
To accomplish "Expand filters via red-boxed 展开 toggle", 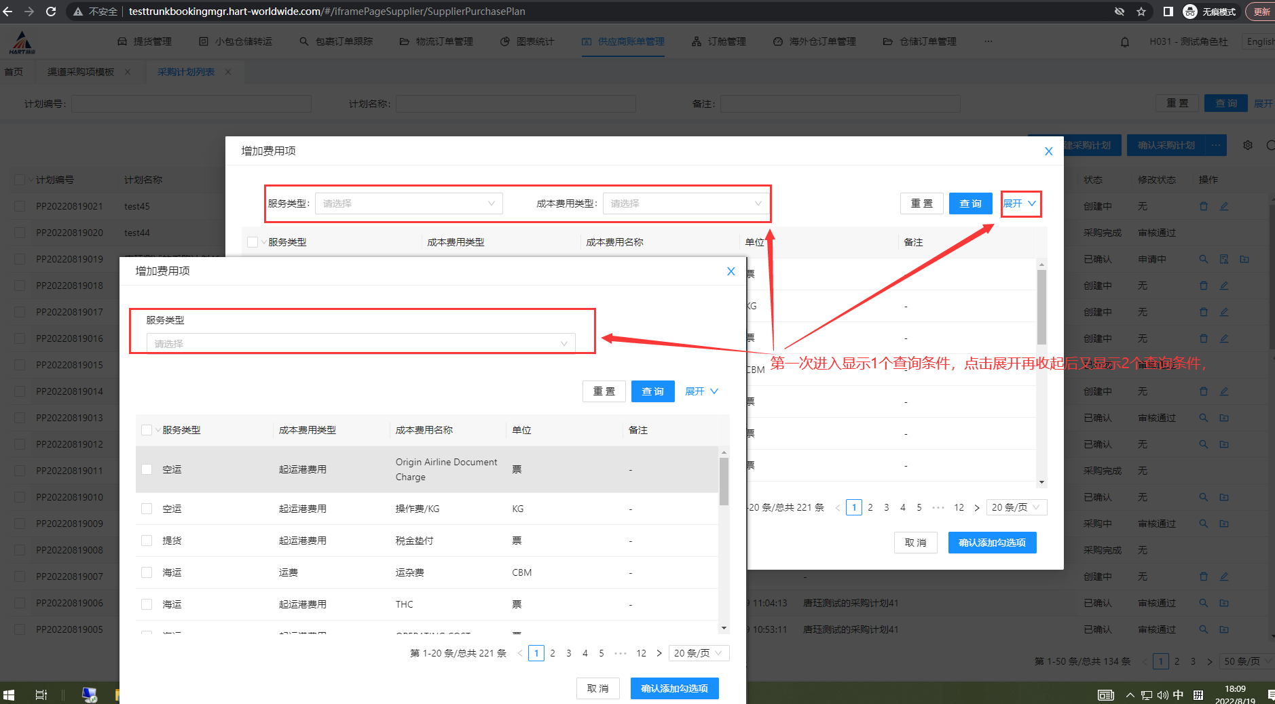I will pos(1020,203).
